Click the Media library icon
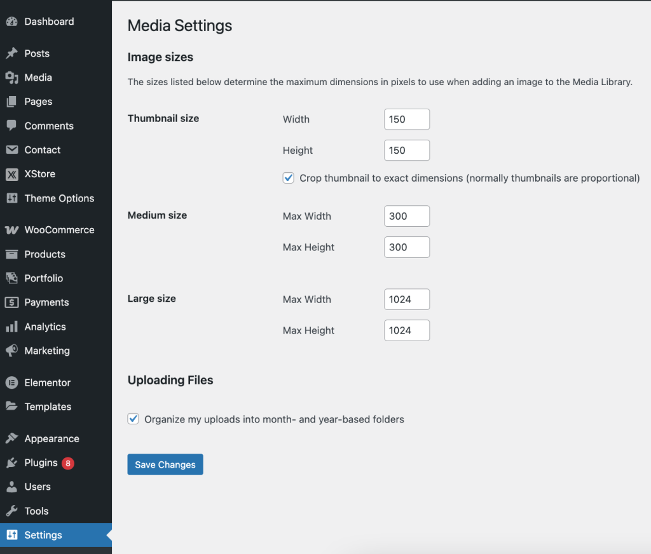651x554 pixels. pos(11,78)
